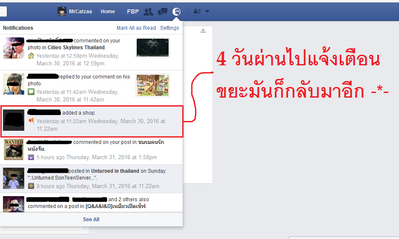The height and width of the screenshot is (239, 399).
Task: Click the download icon on card
Action: (x=203, y=31)
